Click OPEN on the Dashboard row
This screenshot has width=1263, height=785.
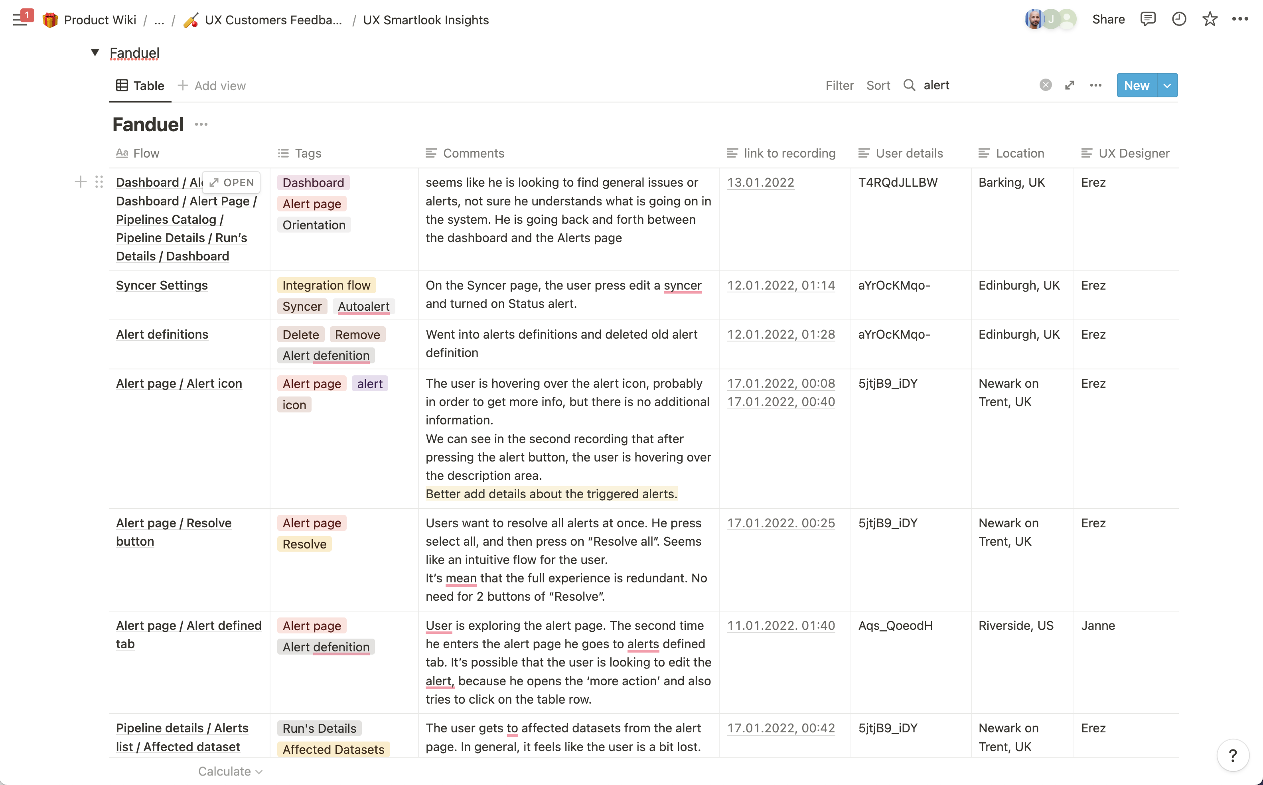[x=231, y=182]
